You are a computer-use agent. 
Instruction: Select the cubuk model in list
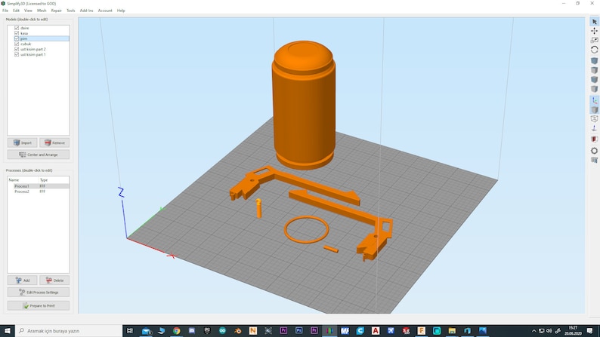tap(26, 44)
